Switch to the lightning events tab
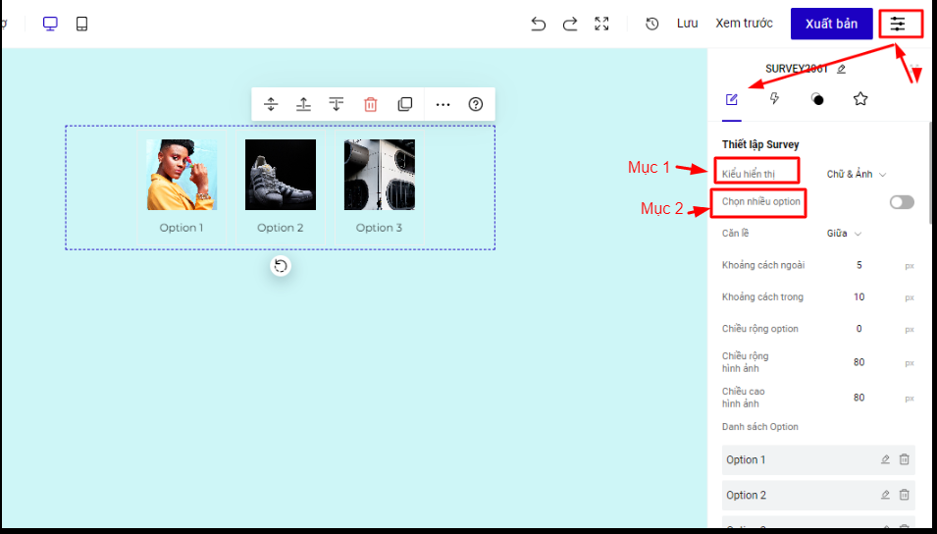The width and height of the screenshot is (937, 534). coord(774,99)
